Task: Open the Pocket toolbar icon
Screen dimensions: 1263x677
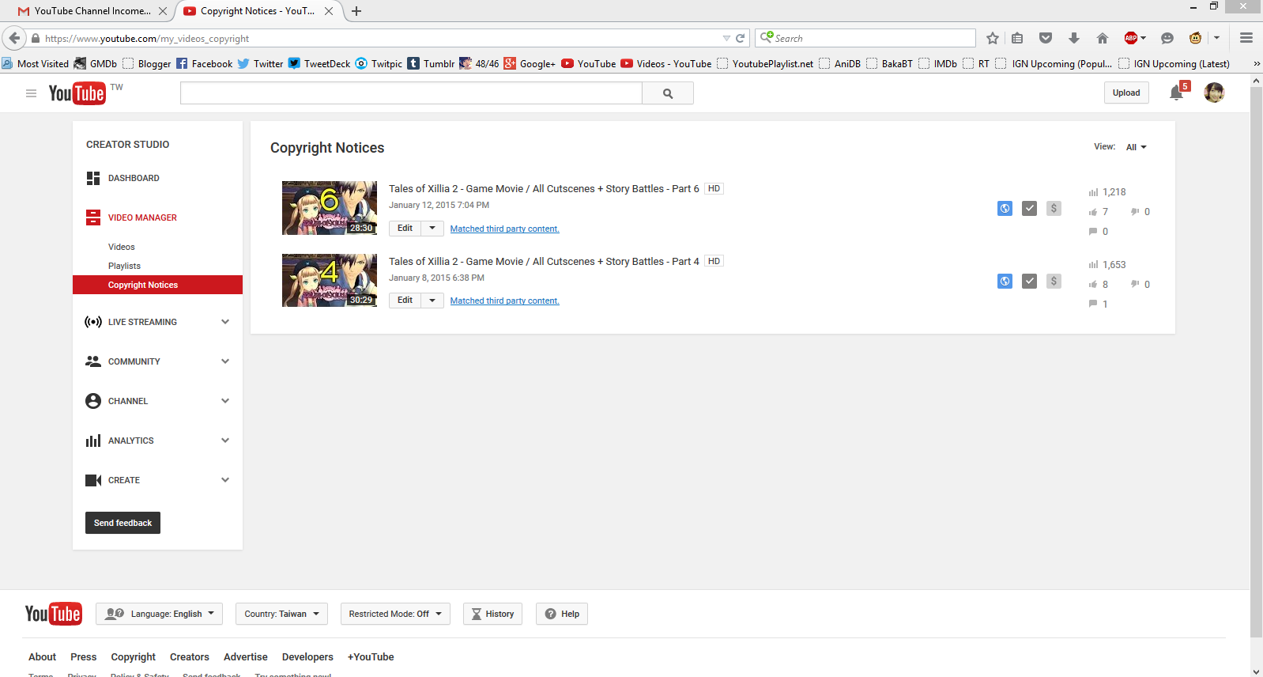Action: pos(1046,38)
